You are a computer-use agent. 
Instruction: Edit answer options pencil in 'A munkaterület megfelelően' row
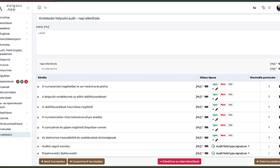tap(217, 89)
